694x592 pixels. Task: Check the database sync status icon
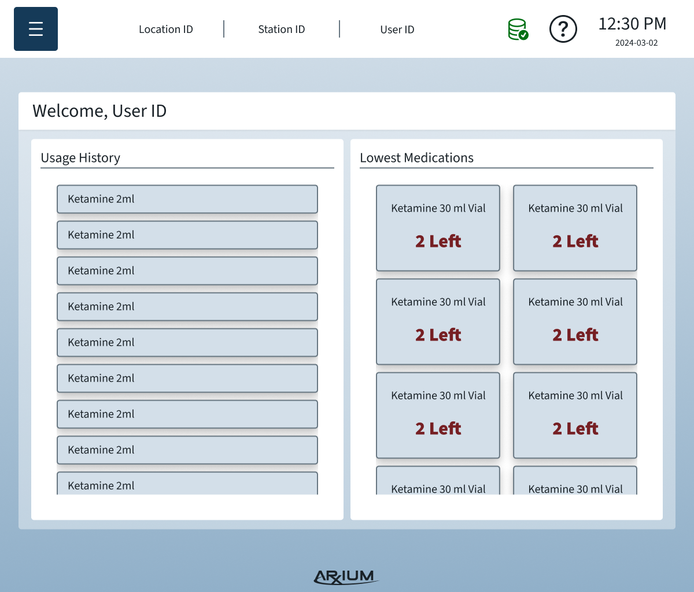click(518, 29)
